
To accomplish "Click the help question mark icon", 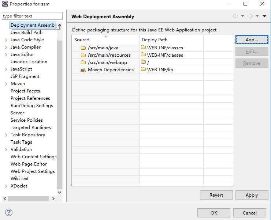I will (9, 212).
